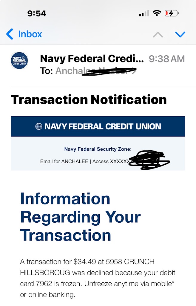Tap the 9:54 status bar clock
Screen dimensions: 196x306
37,13
